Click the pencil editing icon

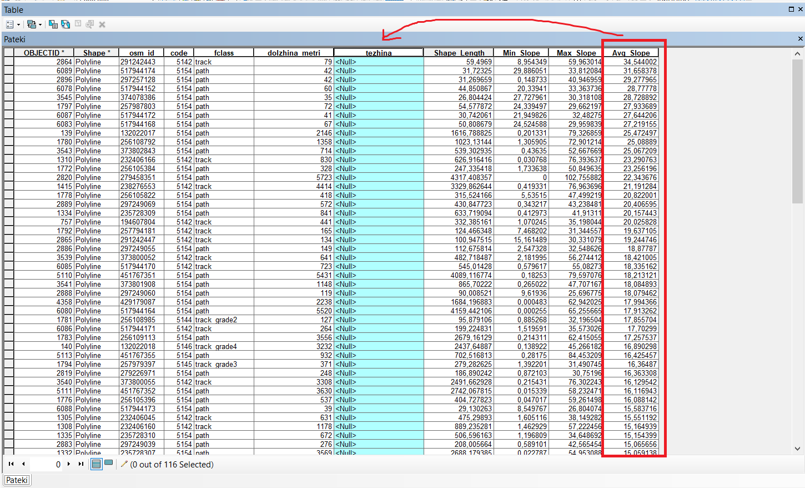click(x=124, y=464)
